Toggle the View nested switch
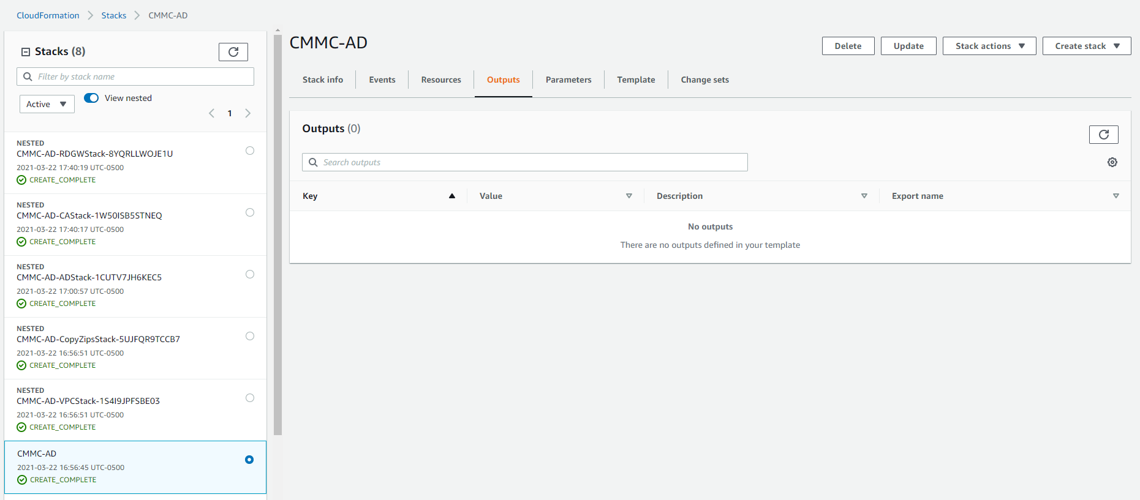 tap(91, 98)
